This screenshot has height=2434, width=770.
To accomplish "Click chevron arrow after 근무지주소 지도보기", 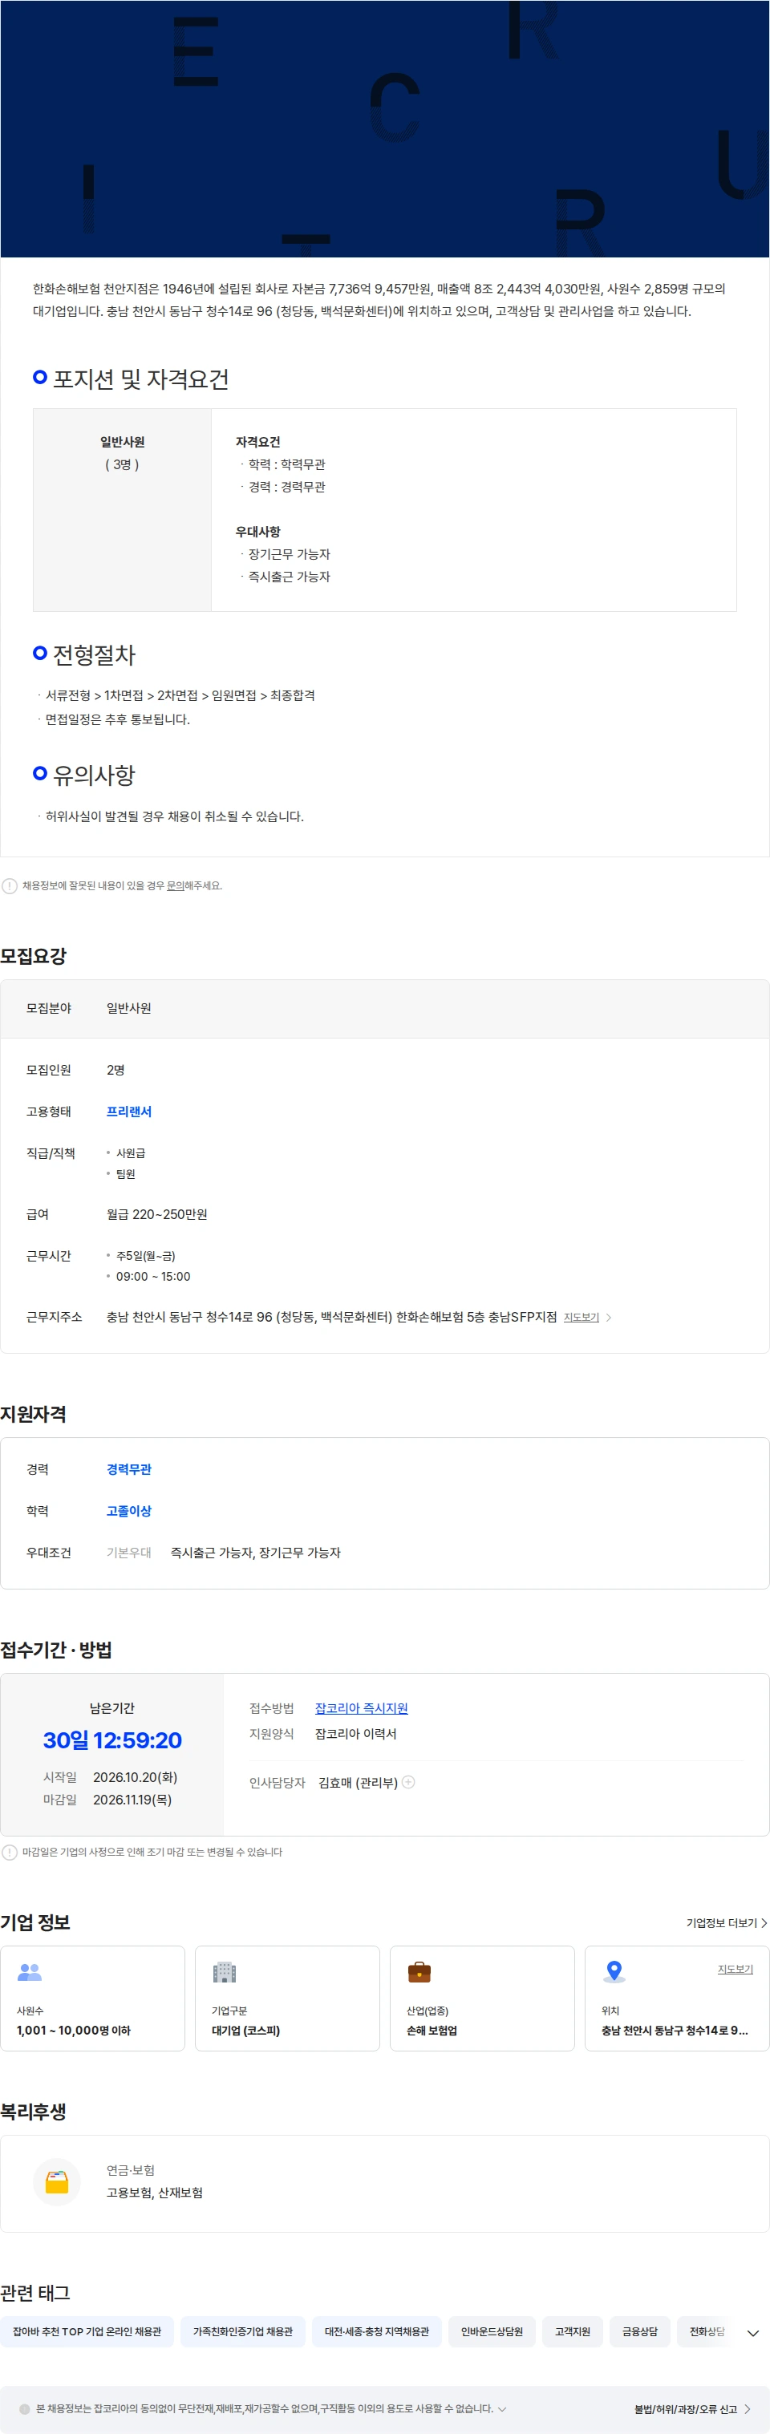I will coord(609,1317).
